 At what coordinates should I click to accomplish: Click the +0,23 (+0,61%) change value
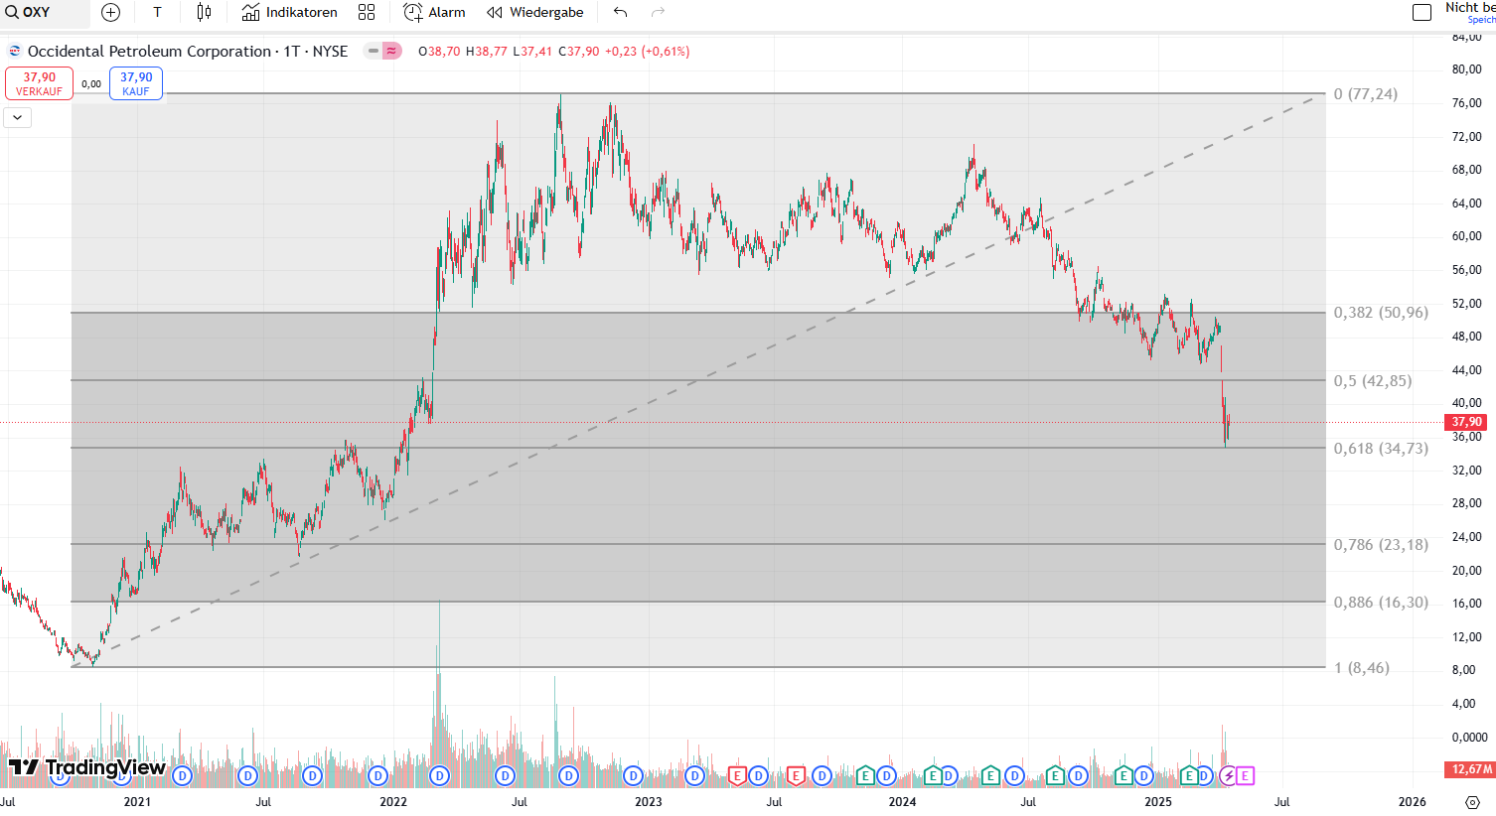[x=647, y=52]
